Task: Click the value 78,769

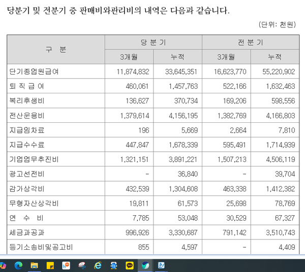Action: pos(285,203)
